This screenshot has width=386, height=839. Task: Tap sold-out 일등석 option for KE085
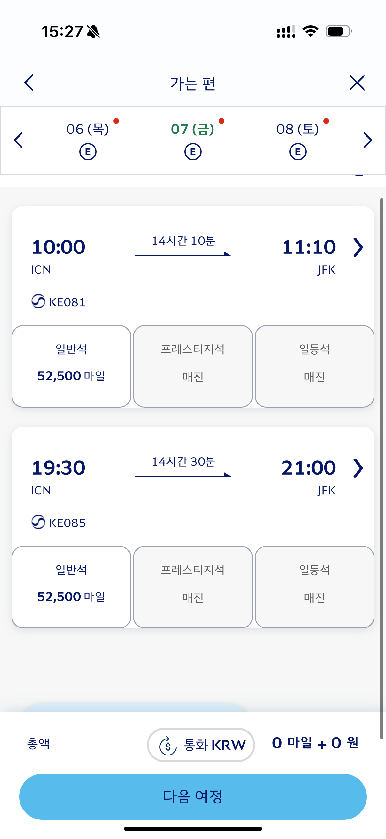[314, 587]
